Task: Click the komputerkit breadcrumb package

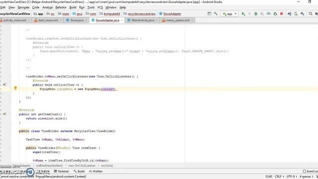Action: (110, 14)
